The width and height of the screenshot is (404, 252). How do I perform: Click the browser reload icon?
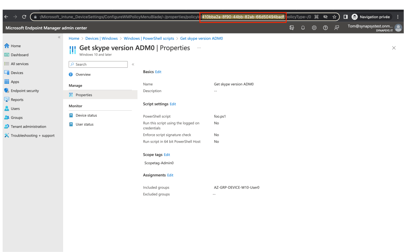[24, 17]
